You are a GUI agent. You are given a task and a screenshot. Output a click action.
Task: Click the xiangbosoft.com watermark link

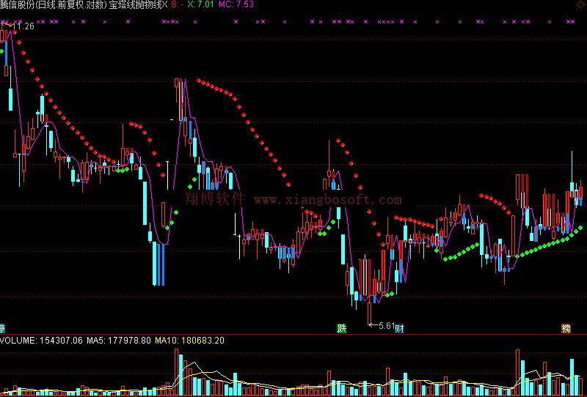tap(328, 200)
